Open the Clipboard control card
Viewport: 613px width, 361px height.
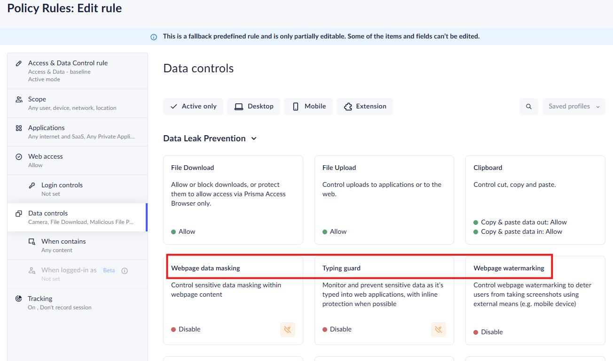point(535,200)
